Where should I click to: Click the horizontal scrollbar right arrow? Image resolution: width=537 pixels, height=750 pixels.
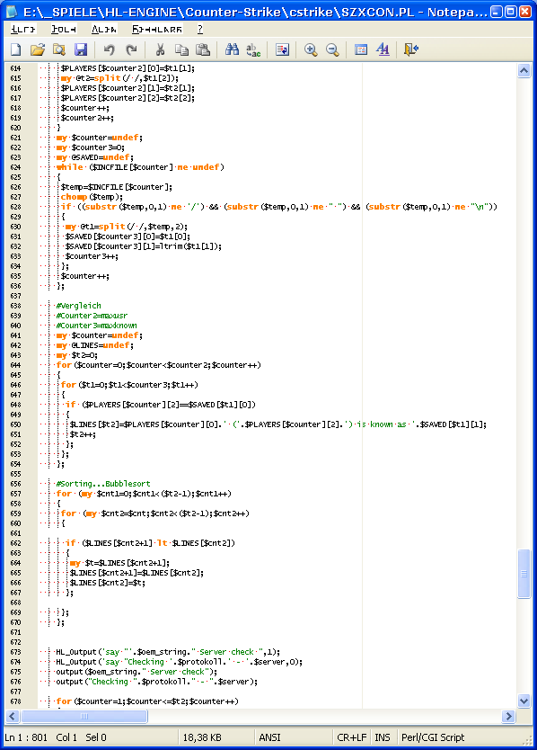(508, 716)
